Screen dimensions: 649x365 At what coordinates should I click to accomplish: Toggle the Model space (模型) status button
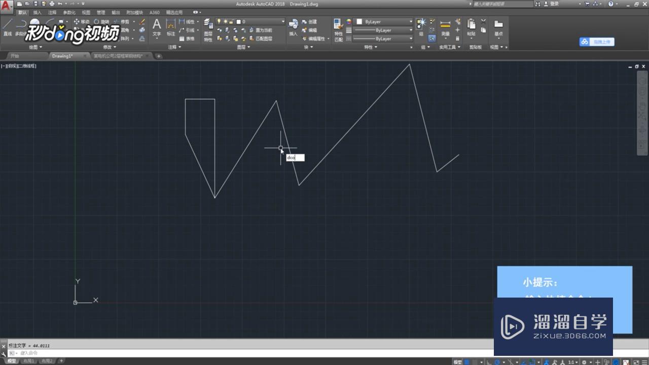pos(458,362)
